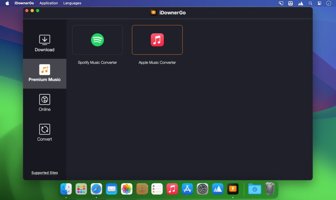Image resolution: width=336 pixels, height=200 pixels.
Task: Switch to the Online section
Action: click(44, 103)
